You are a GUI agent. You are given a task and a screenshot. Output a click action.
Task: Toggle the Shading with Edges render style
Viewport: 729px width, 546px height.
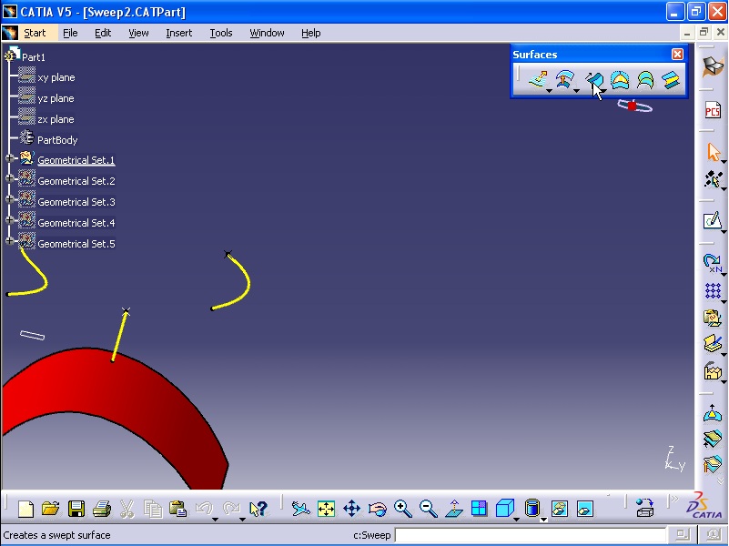coord(532,509)
